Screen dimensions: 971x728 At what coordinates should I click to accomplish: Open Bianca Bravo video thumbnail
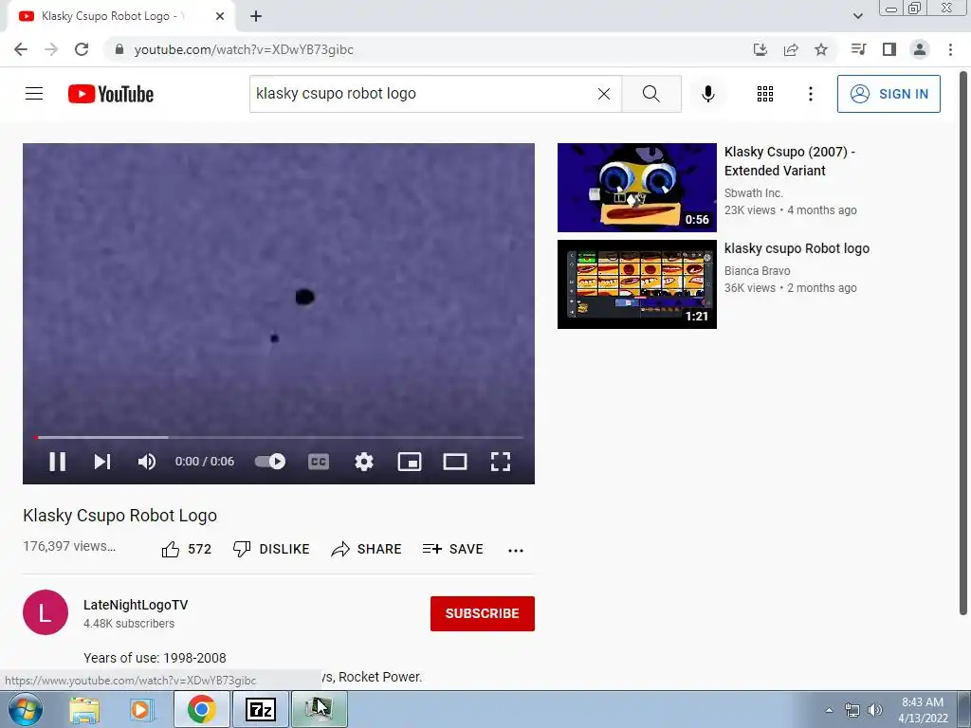tap(636, 284)
